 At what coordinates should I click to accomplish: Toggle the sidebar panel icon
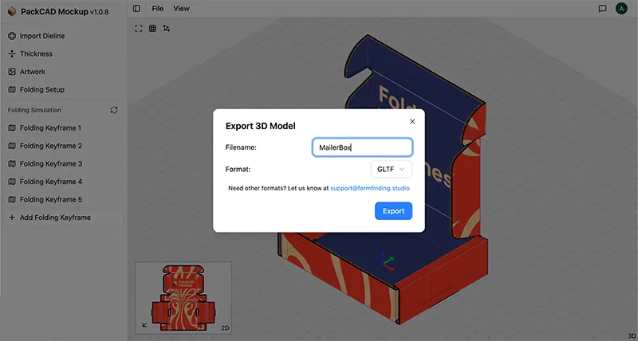pyautogui.click(x=136, y=9)
